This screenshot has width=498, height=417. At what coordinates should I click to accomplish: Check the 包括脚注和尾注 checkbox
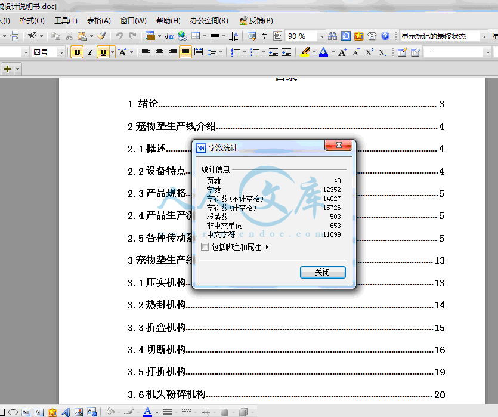pyautogui.click(x=205, y=247)
